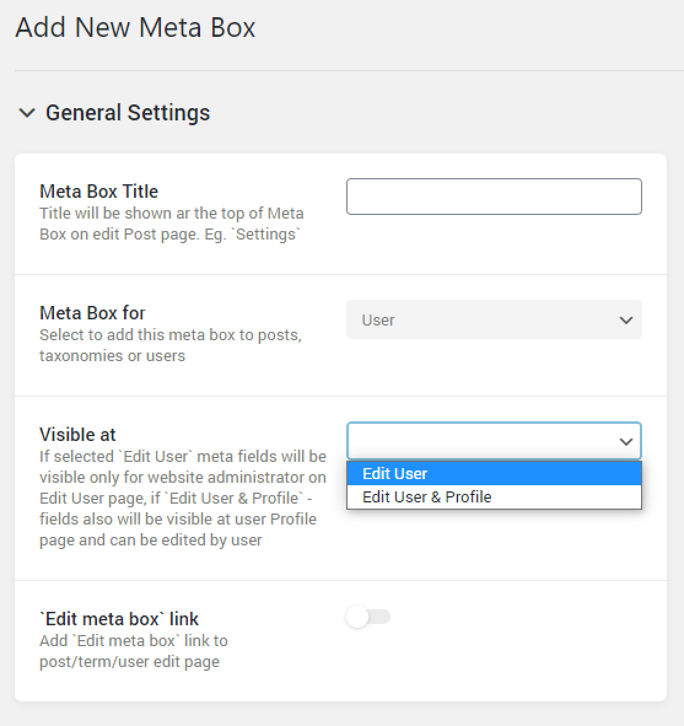
Task: Select the Edit User option
Action: 494,473
